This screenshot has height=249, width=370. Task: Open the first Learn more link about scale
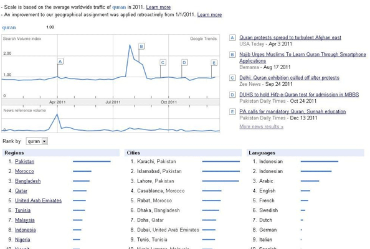coord(158,7)
